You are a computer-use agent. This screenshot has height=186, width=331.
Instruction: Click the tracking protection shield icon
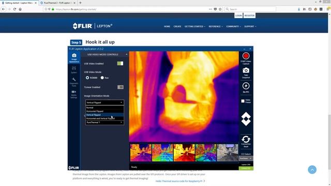[50, 9]
